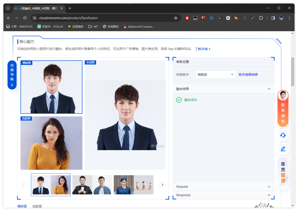Open the 版本选择说明 link
Image resolution: width=298 pixels, height=211 pixels.
(248, 75)
